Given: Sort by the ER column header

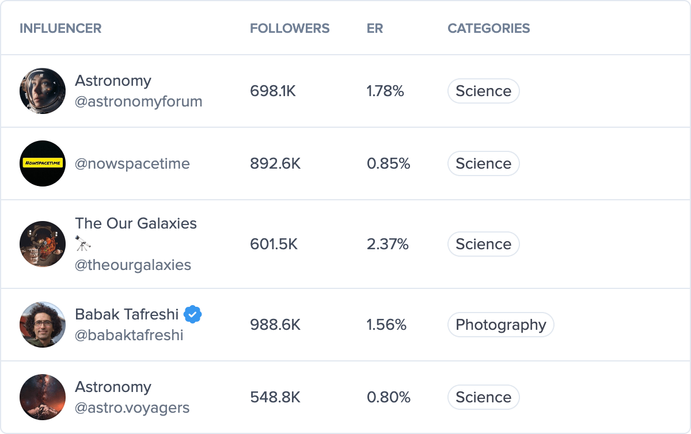Looking at the screenshot, I should pyautogui.click(x=375, y=28).
